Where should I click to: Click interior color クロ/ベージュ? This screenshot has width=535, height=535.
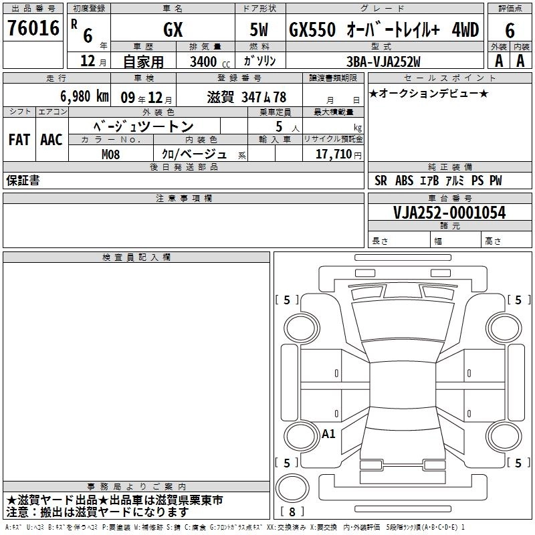coord(194,154)
